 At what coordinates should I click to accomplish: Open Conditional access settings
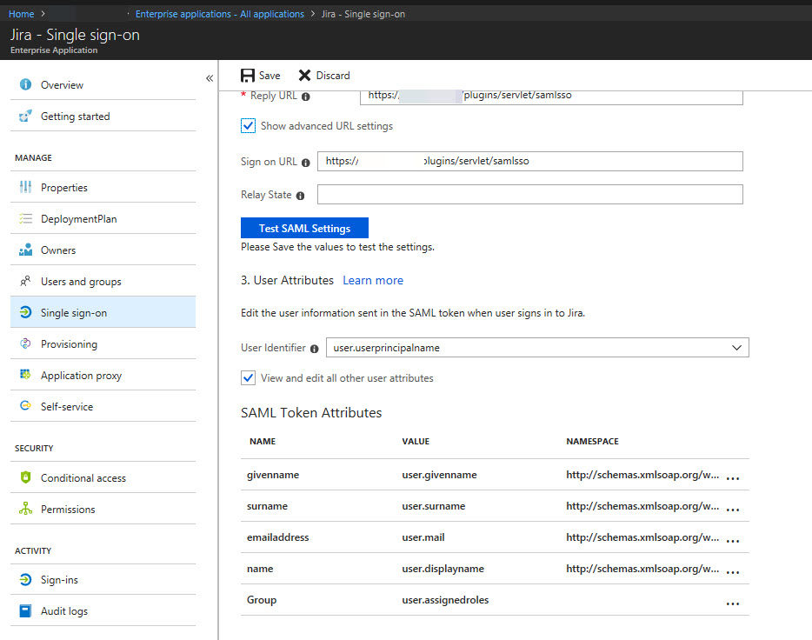(x=103, y=477)
